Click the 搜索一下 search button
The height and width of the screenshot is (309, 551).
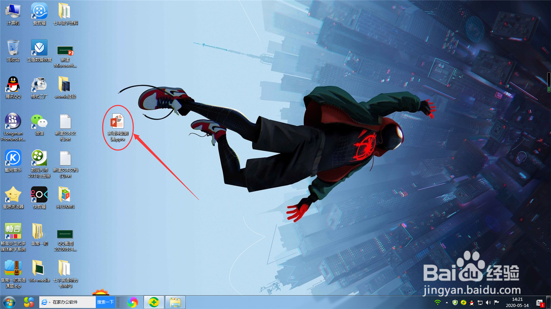(x=105, y=302)
